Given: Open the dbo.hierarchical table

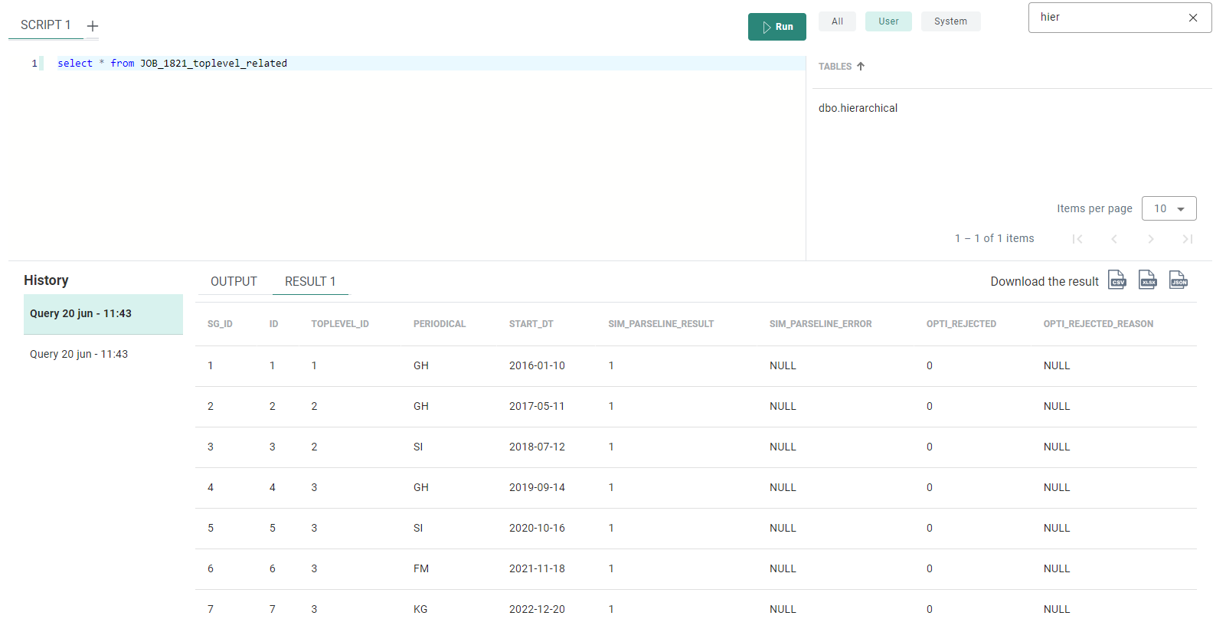Looking at the screenshot, I should 858,108.
